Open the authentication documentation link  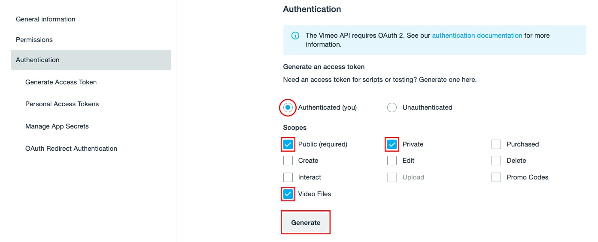[477, 36]
